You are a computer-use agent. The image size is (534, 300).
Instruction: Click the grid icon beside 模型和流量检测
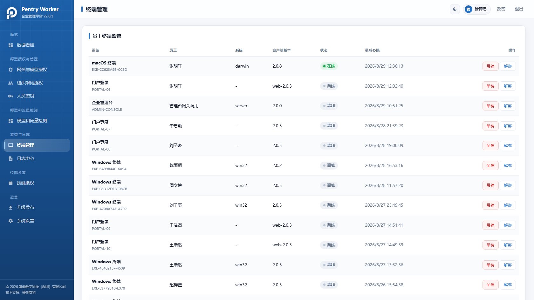coord(10,121)
